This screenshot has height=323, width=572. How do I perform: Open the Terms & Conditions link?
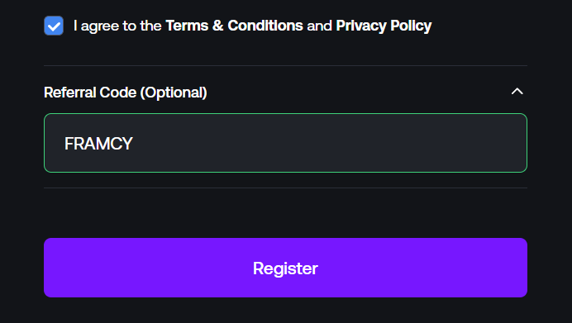click(234, 26)
